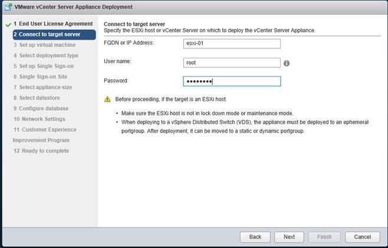
Task: Focus the FQDN or IP Address field
Action: pyautogui.click(x=232, y=44)
